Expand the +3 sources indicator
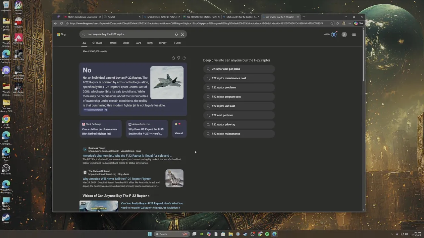The image size is (424, 238). point(106,110)
